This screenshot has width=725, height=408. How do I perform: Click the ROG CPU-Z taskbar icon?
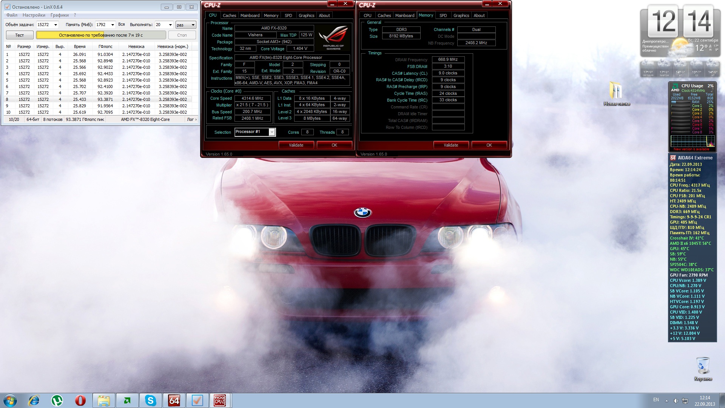[220, 400]
